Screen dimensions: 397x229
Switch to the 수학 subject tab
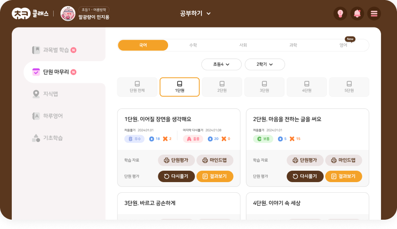[x=193, y=45]
